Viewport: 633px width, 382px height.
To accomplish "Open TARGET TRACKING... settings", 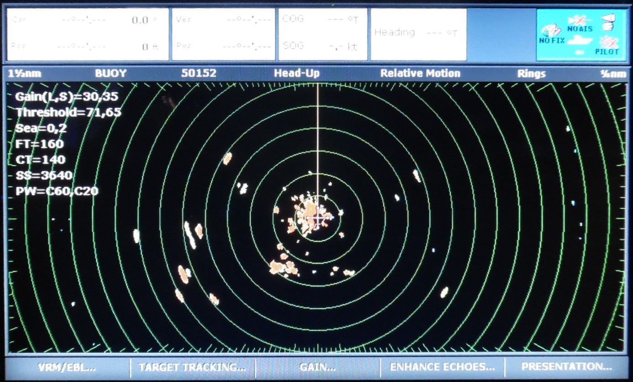I will (194, 366).
